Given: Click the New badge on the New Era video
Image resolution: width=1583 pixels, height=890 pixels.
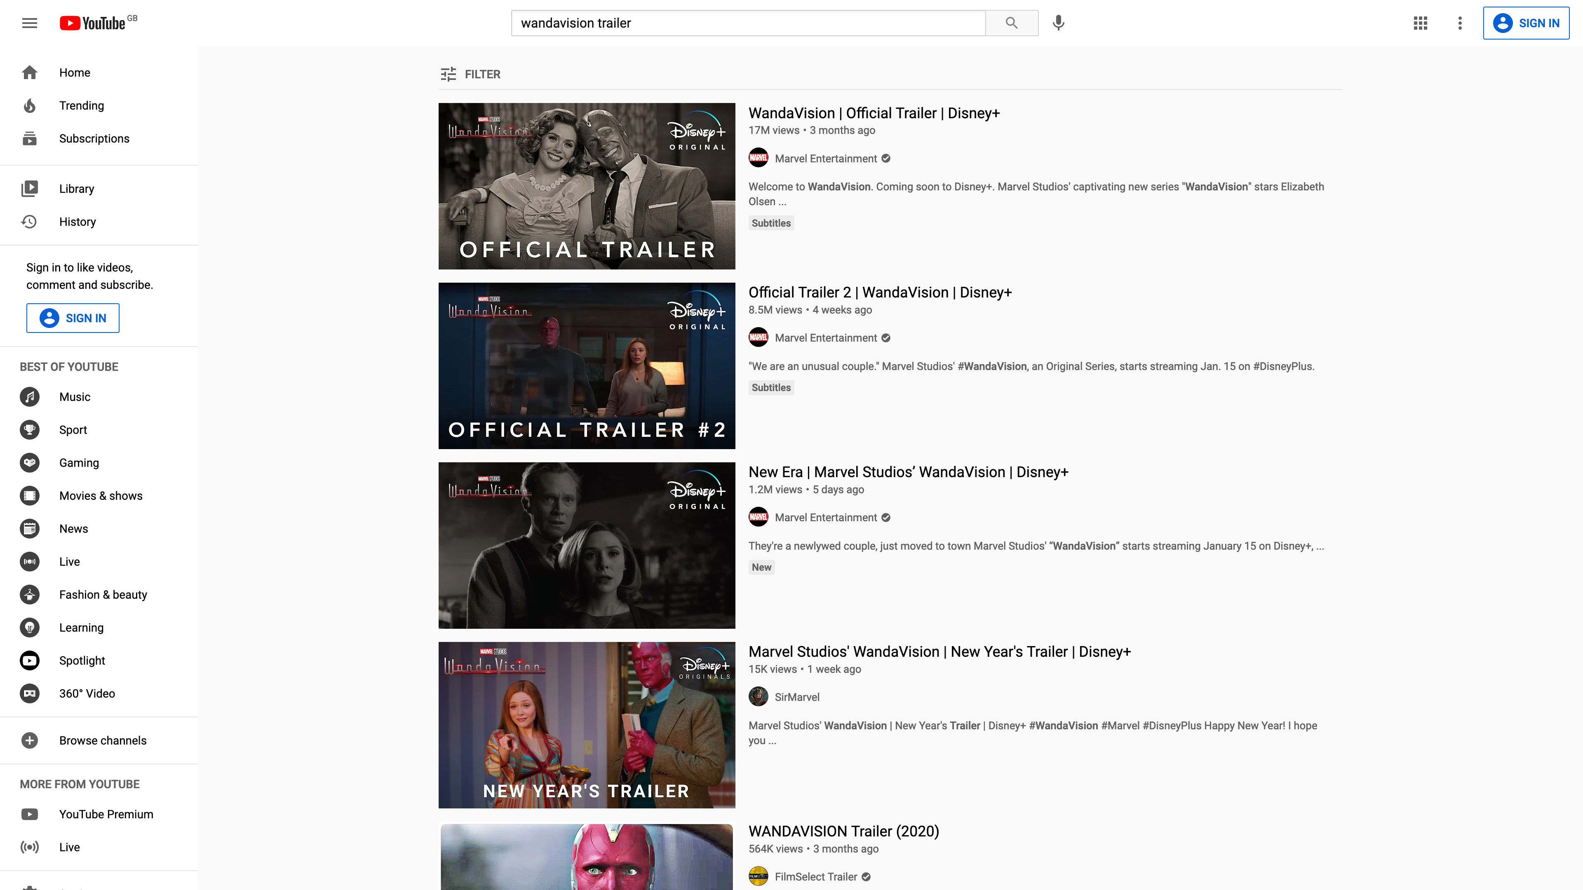Looking at the screenshot, I should pos(761,567).
